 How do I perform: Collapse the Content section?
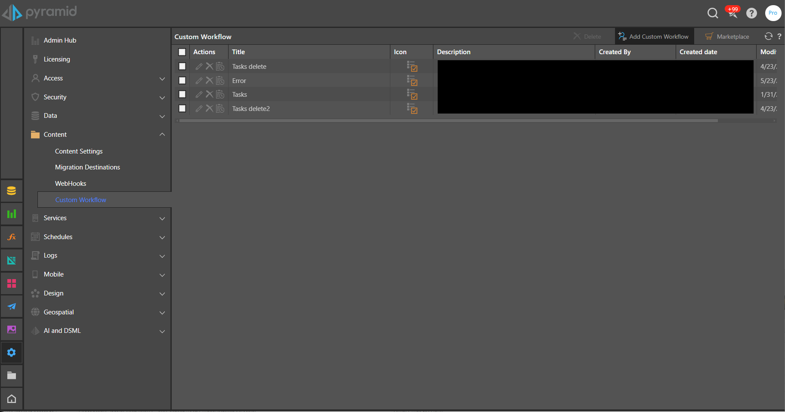162,135
